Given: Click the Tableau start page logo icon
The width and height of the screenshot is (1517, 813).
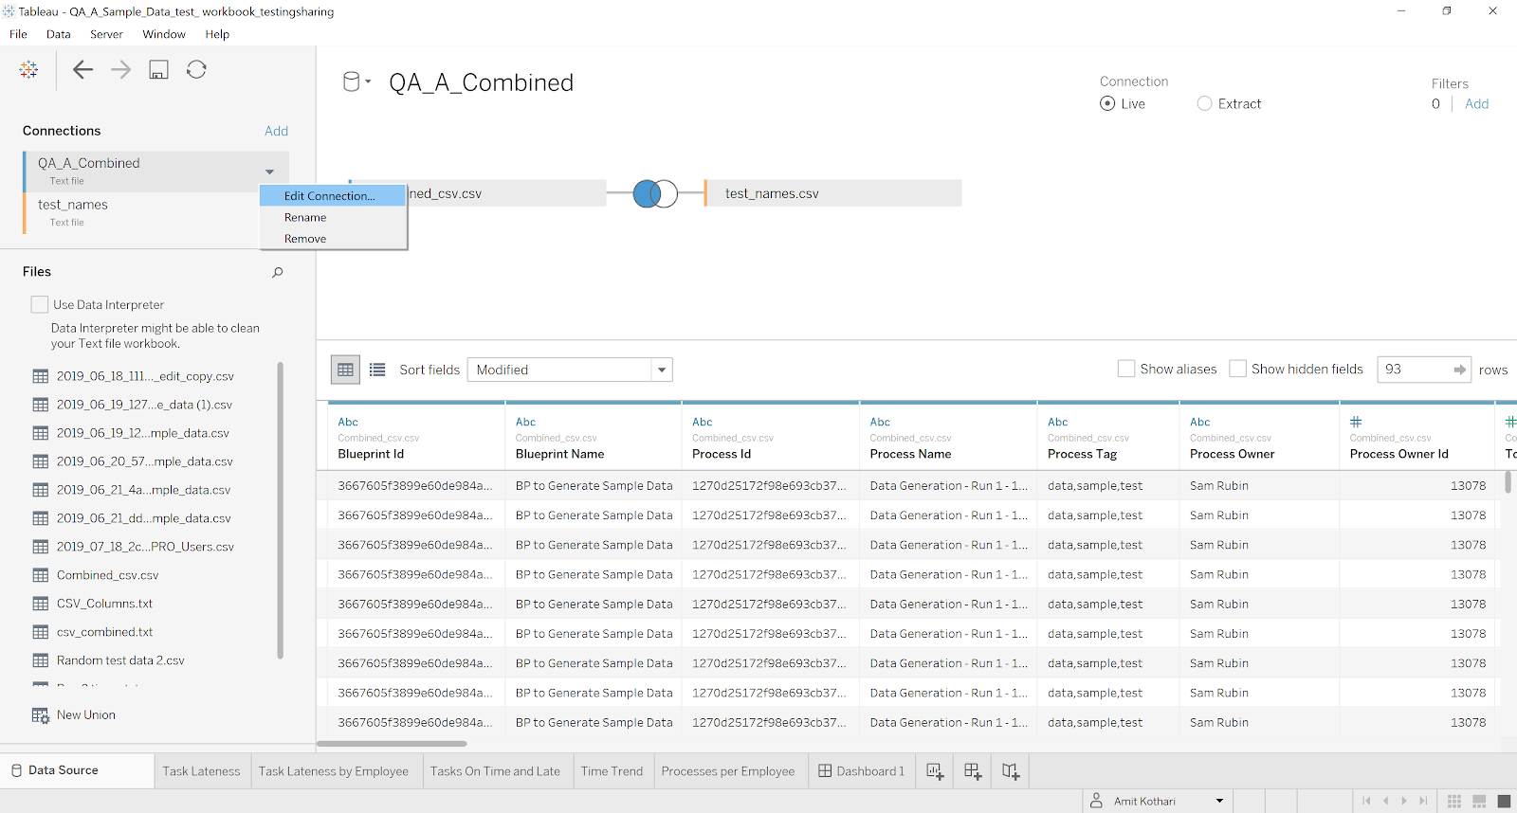Looking at the screenshot, I should point(28,69).
